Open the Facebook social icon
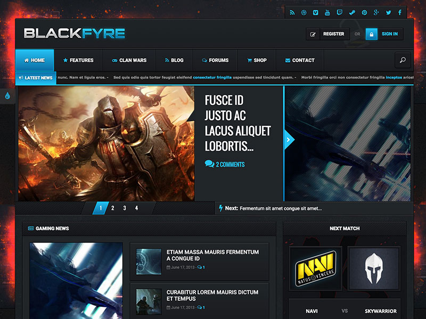 click(x=400, y=11)
